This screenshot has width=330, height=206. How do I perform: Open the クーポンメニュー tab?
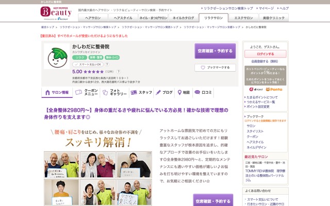coord(87,92)
